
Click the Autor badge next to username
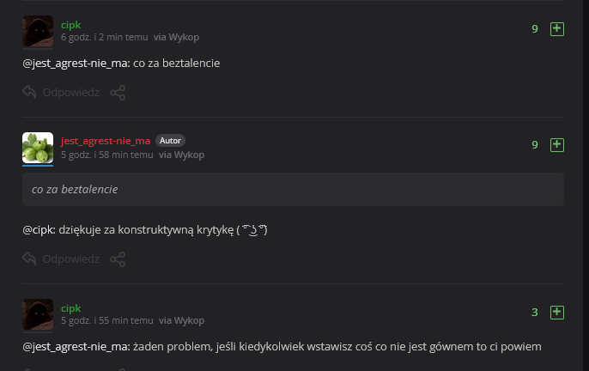(170, 141)
